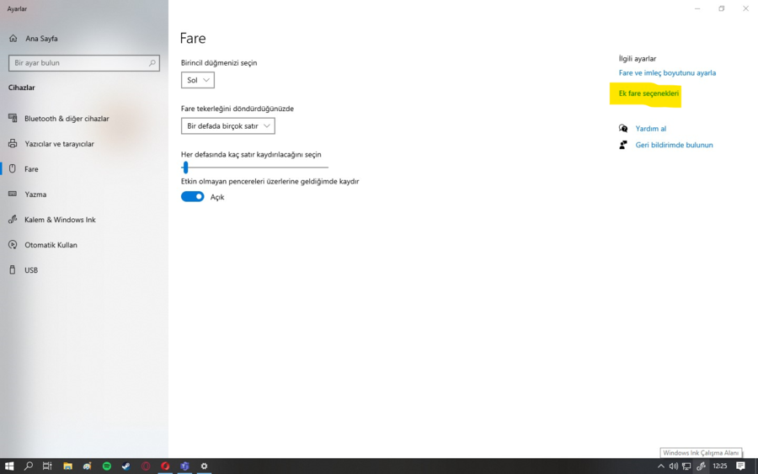
Task: Open the dark outlined Opera GX icon
Action: click(x=146, y=466)
